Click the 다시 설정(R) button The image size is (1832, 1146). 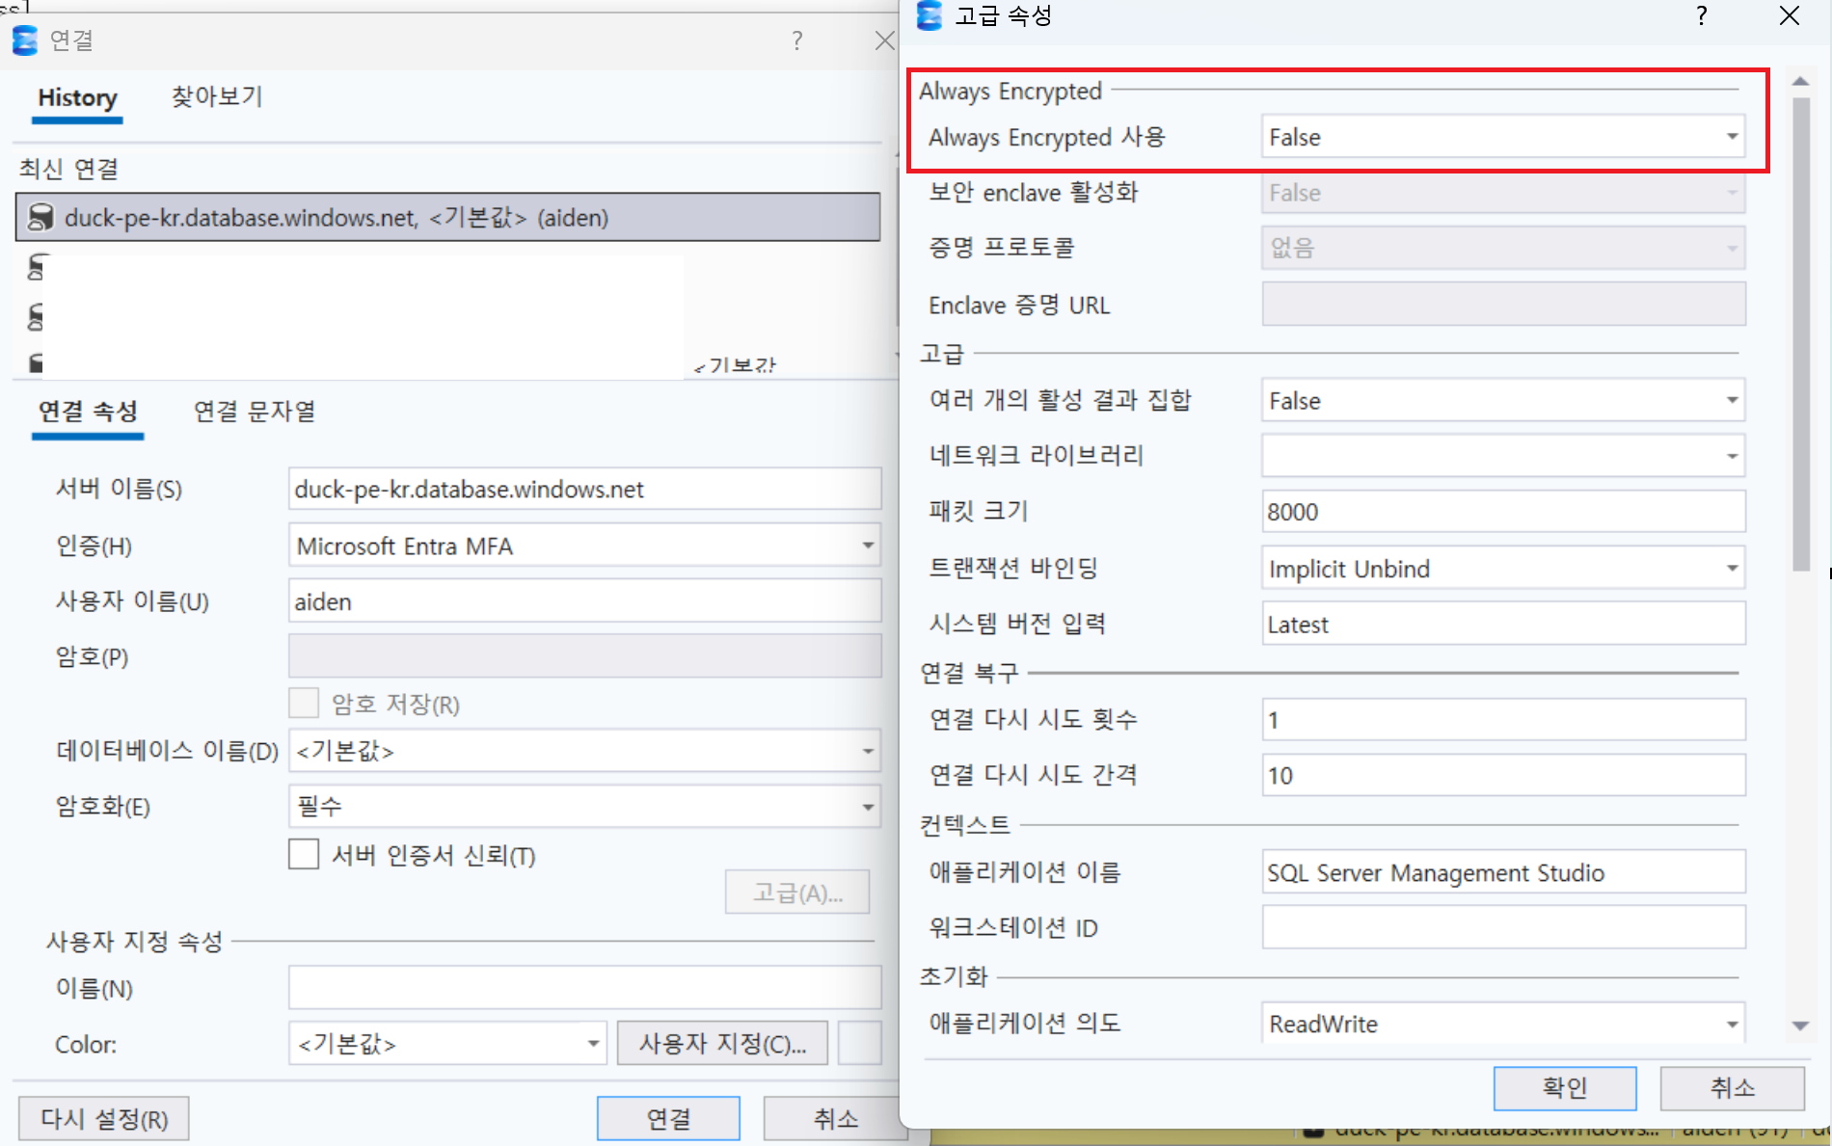point(104,1119)
